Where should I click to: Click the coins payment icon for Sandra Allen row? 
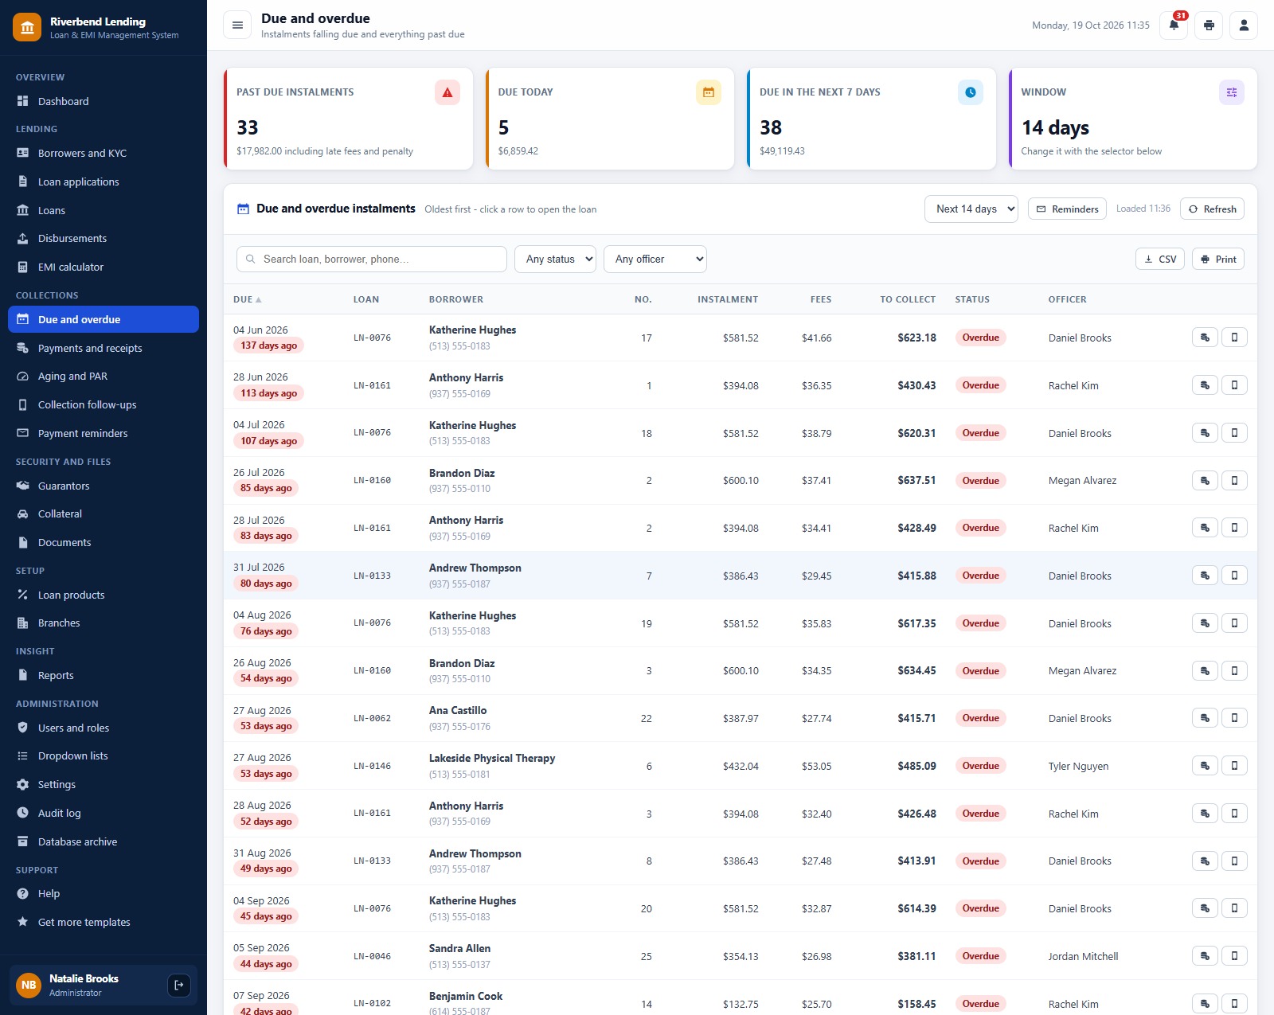(x=1205, y=956)
